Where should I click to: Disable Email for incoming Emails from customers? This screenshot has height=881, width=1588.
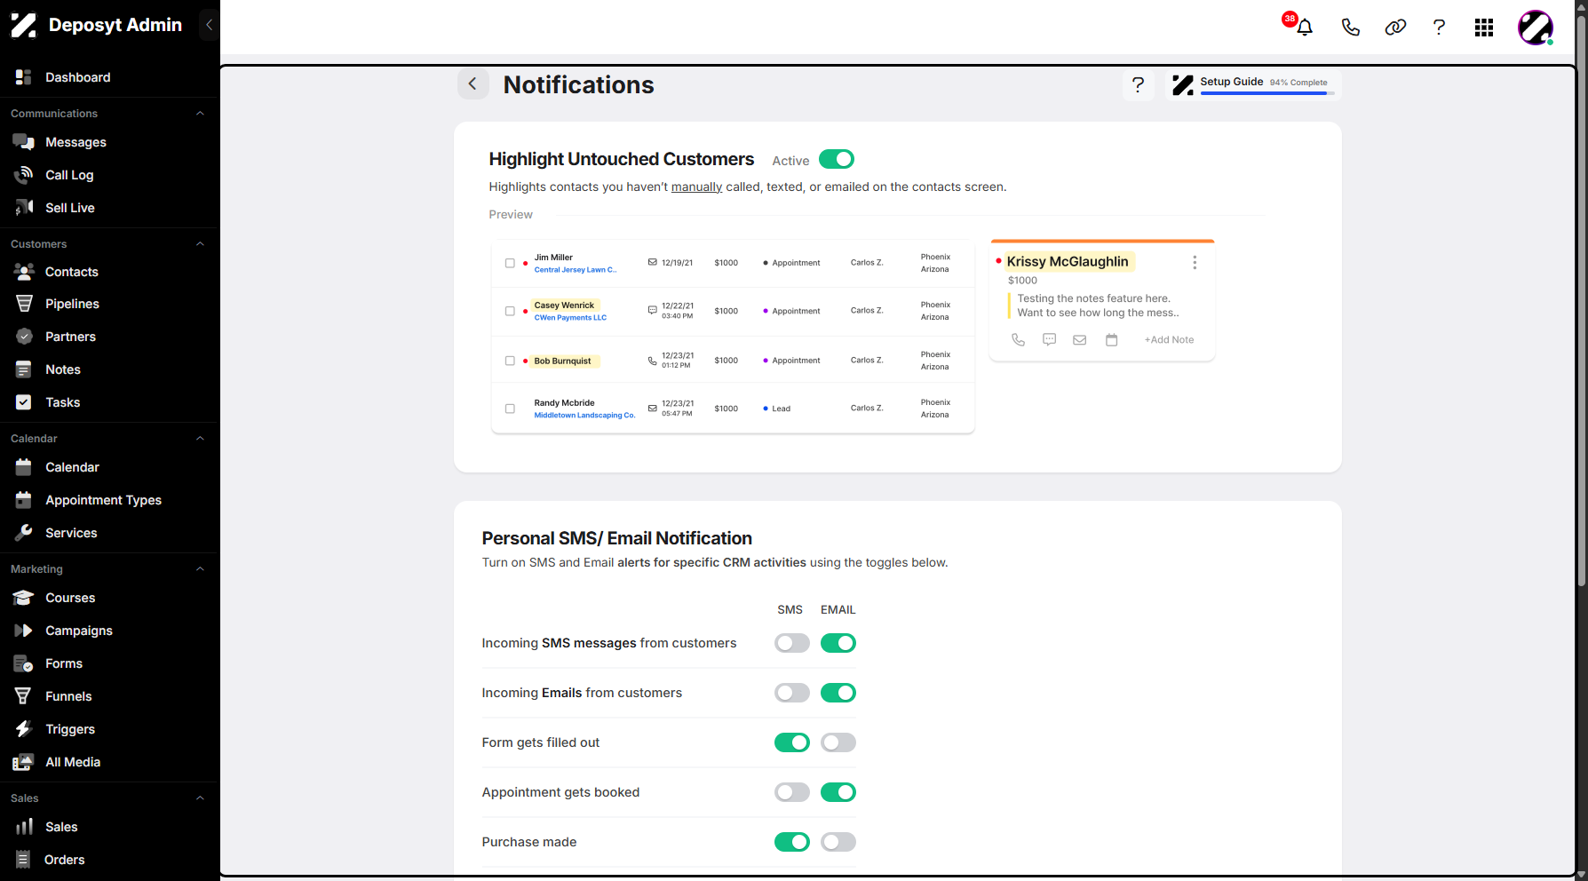(x=838, y=693)
